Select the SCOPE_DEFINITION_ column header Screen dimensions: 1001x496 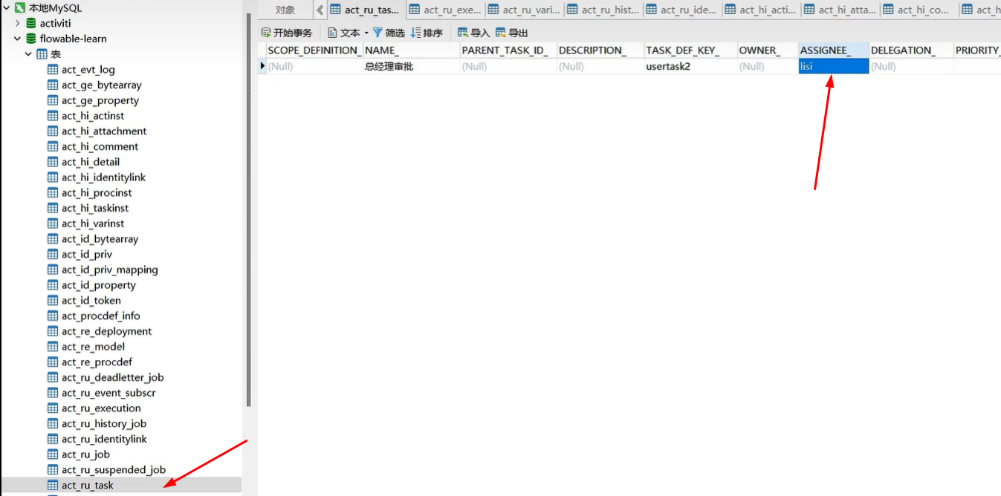(314, 50)
